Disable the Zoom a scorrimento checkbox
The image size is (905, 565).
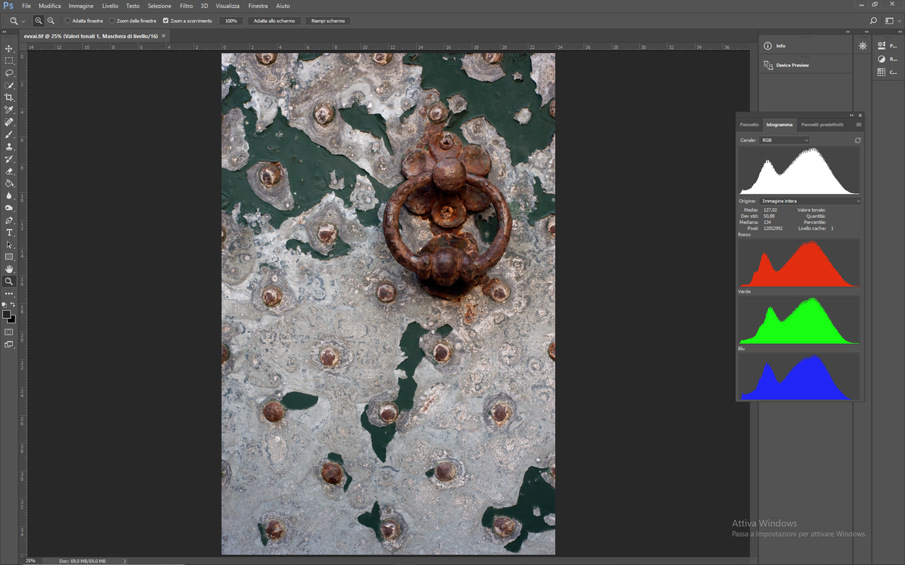click(166, 21)
